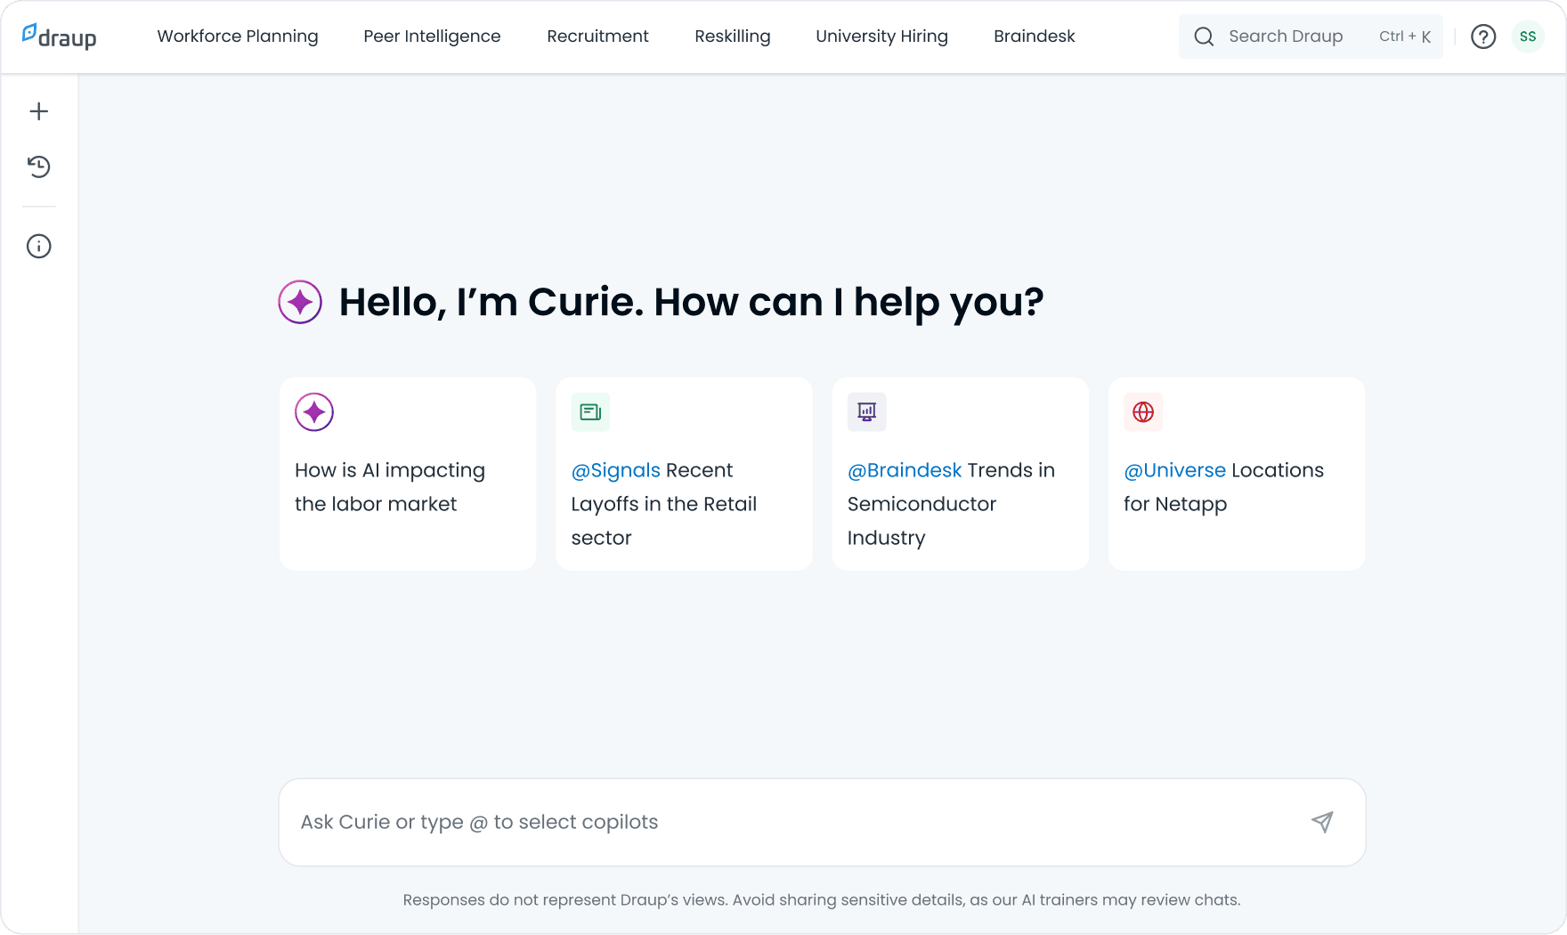Start a new chat with plus icon
This screenshot has height=935, width=1567.
pos(39,111)
